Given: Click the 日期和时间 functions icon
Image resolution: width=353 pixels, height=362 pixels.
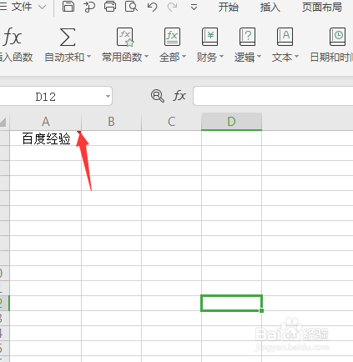Looking at the screenshot, I should [x=337, y=37].
